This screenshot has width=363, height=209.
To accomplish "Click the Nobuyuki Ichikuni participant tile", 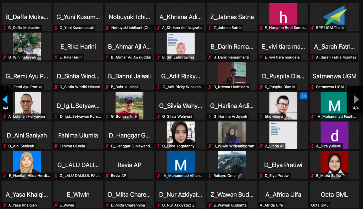I will click(x=129, y=17).
